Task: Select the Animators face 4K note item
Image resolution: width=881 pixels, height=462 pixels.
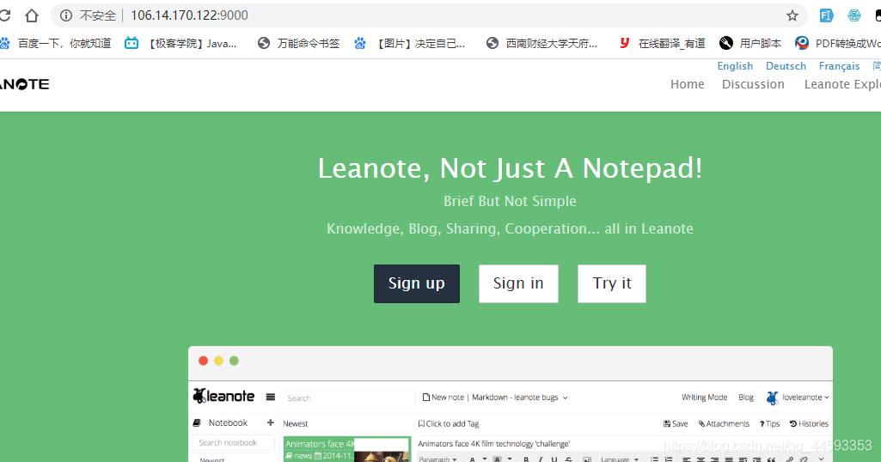Action: coord(347,449)
